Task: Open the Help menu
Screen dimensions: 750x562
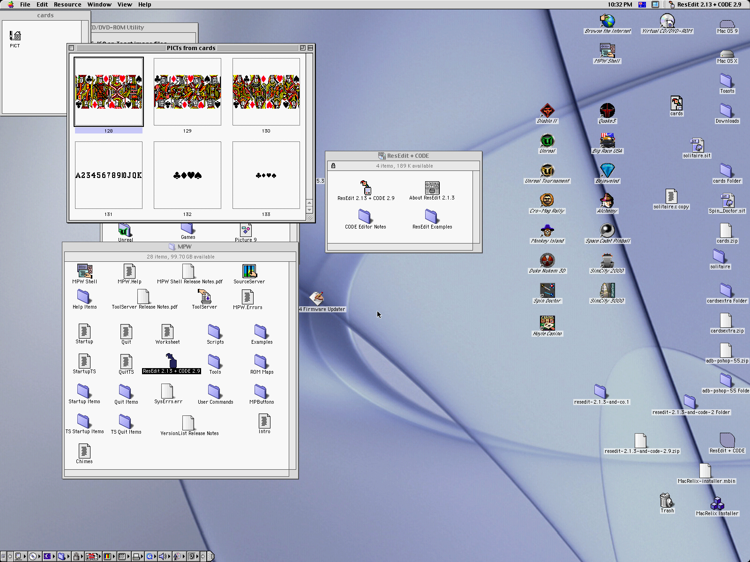Action: [144, 5]
